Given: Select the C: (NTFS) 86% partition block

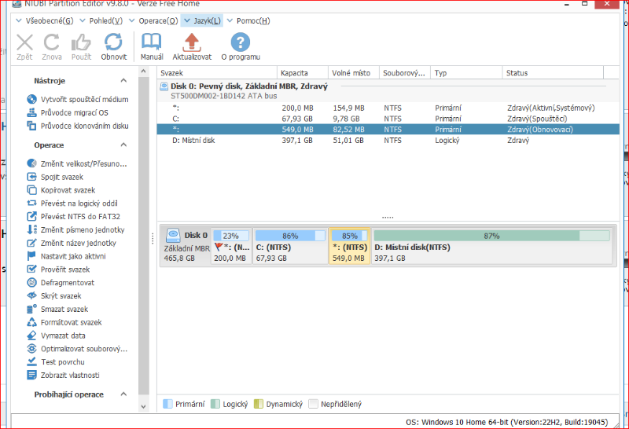Looking at the screenshot, I should tap(290, 246).
